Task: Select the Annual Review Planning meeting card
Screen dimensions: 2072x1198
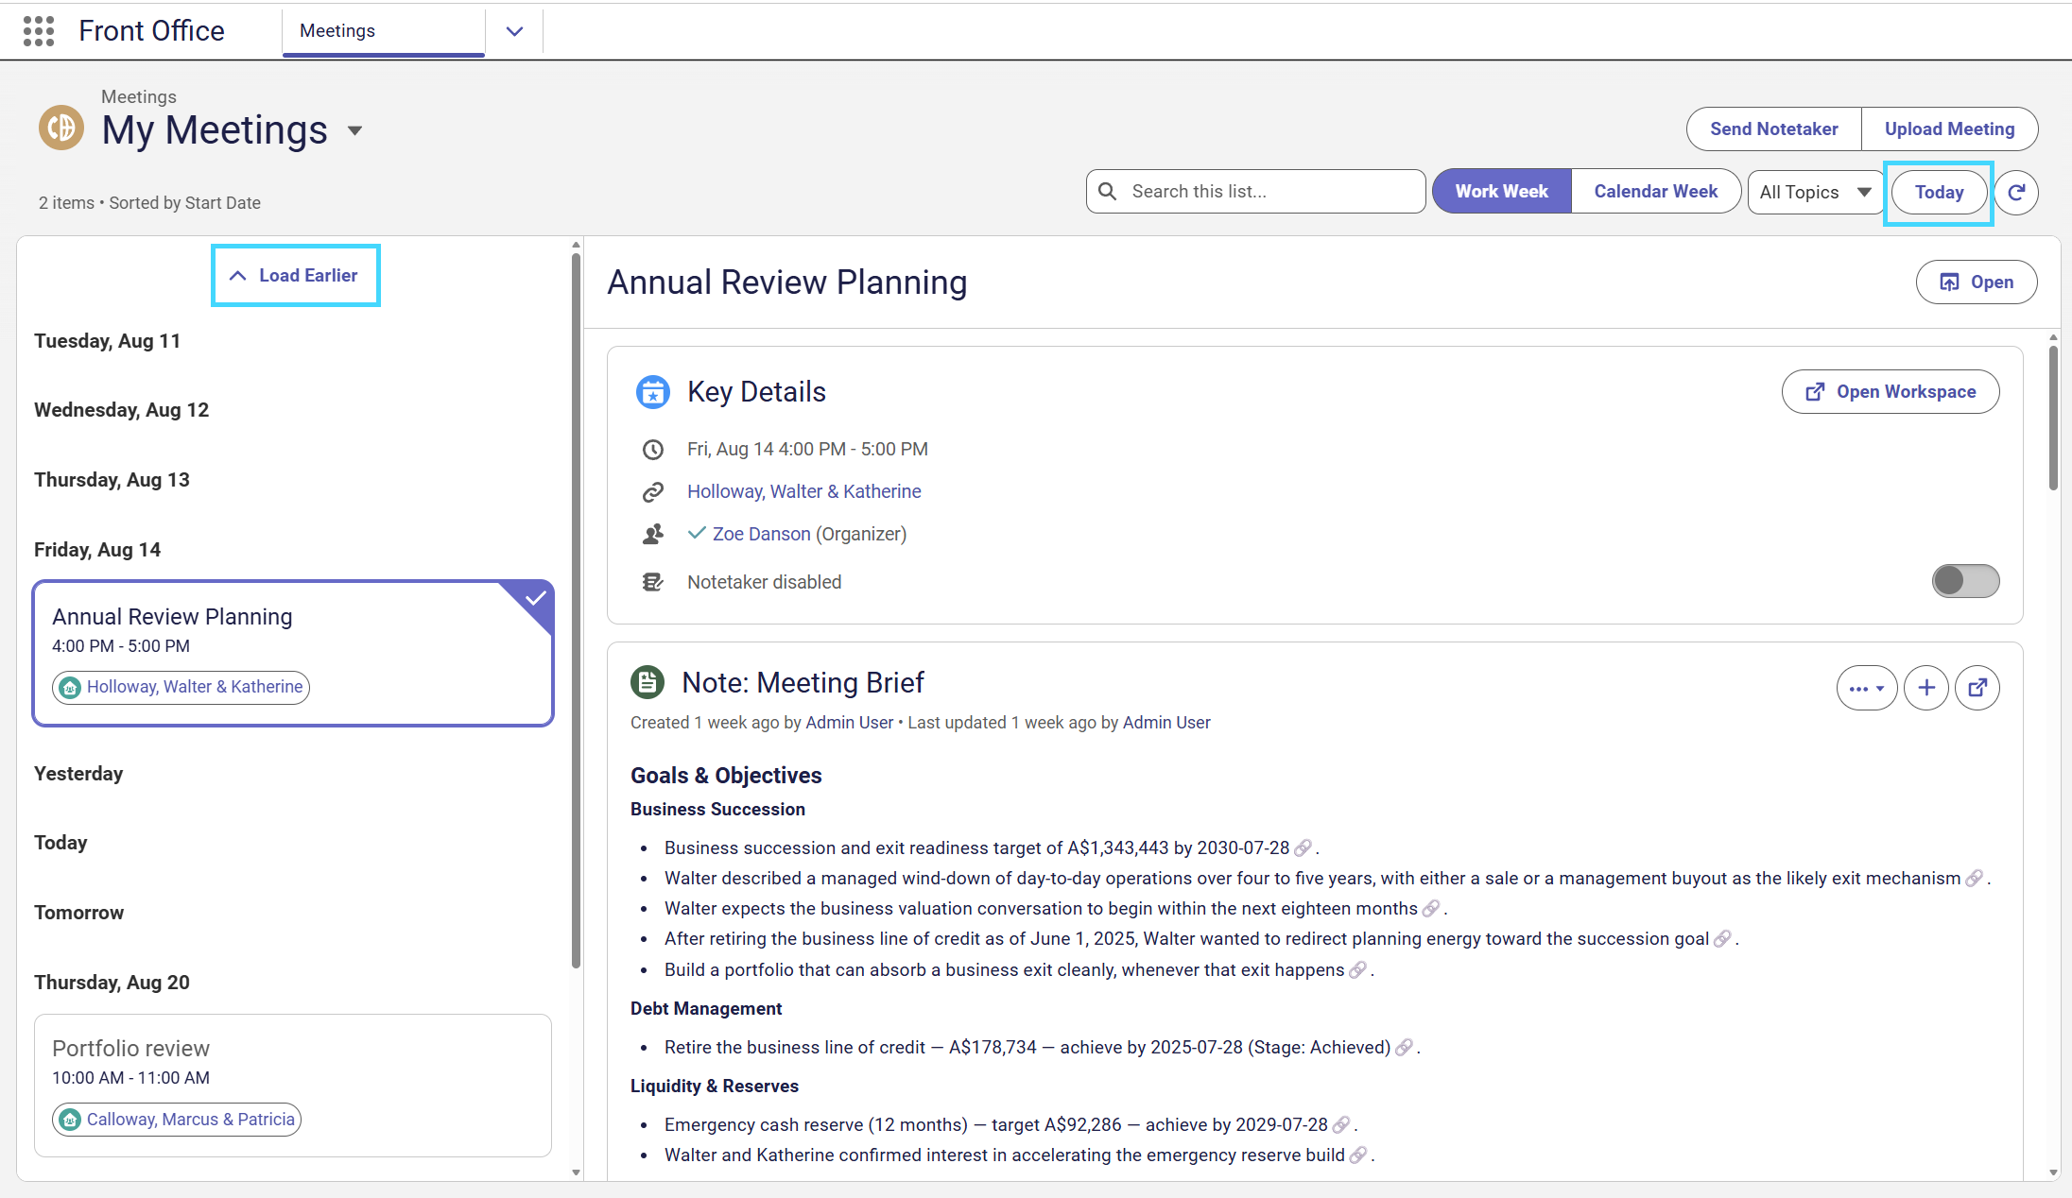Action: 293,654
